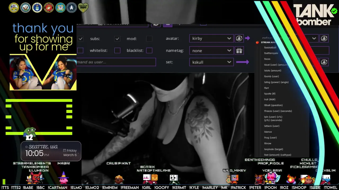Image resolution: width=339 pixels, height=190 pixels.
Task: Click the !quote {#} command entry
Action: coord(270,94)
